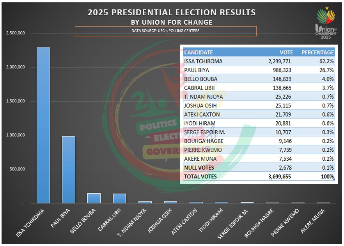This screenshot has width=344, height=246.
Task: Select the ISSA TCHIROMA table row
Action: (259, 61)
